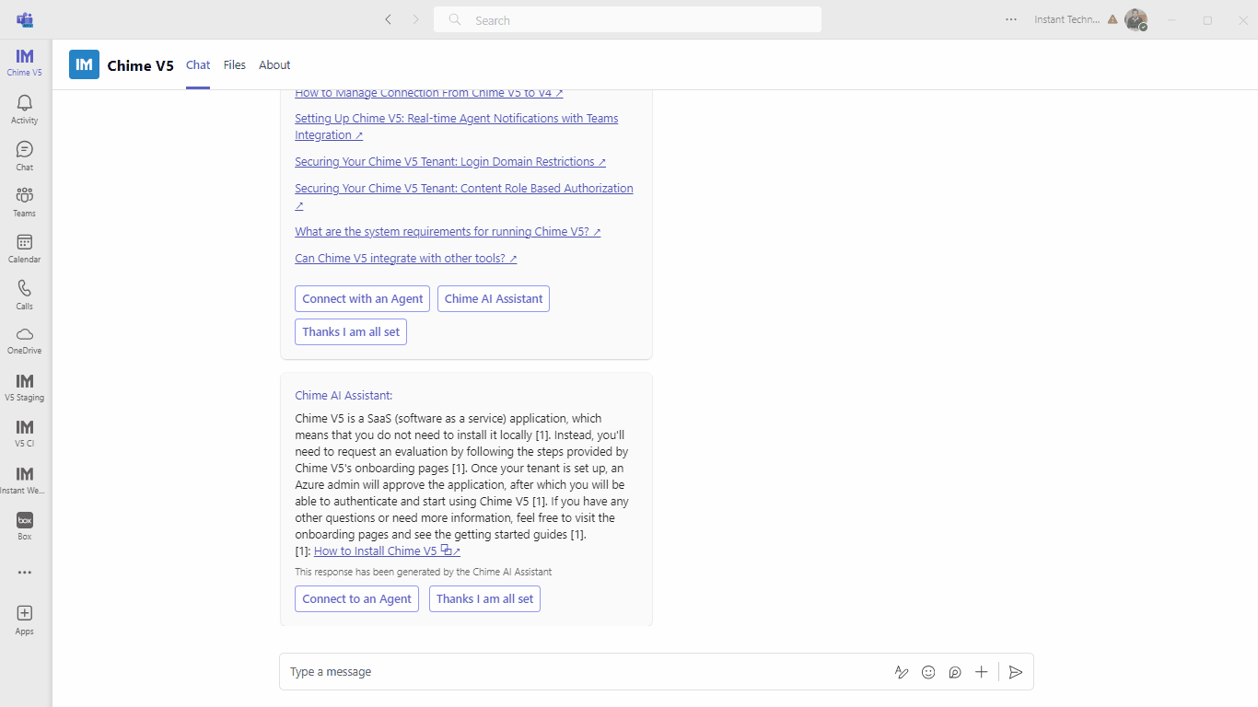Screen dimensions: 1258x707
Task: Open the plus actions menu in compose box
Action: pos(982,672)
